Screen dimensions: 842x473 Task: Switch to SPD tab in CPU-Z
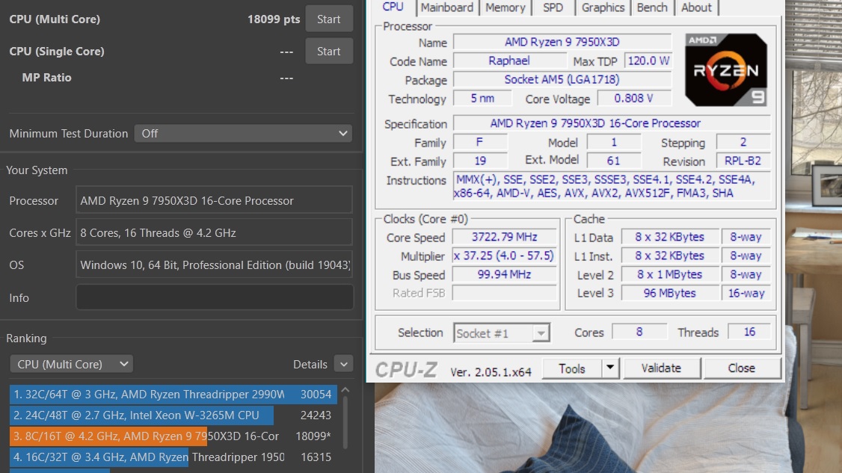[553, 7]
